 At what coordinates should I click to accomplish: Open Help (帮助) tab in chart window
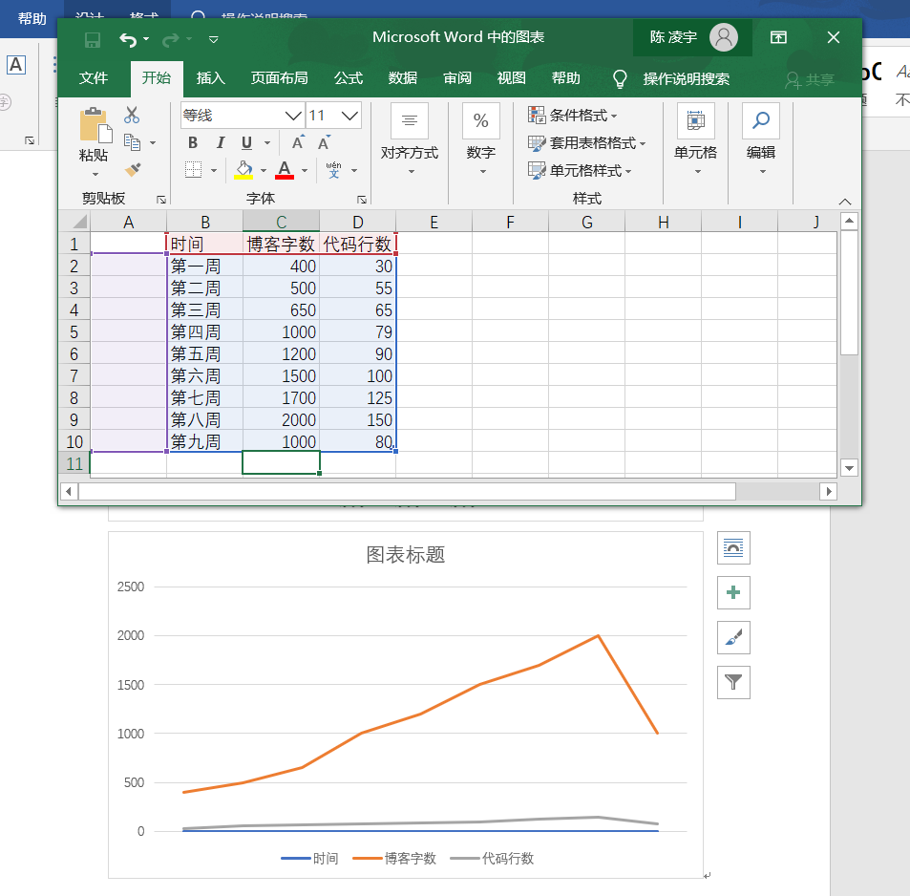click(566, 78)
